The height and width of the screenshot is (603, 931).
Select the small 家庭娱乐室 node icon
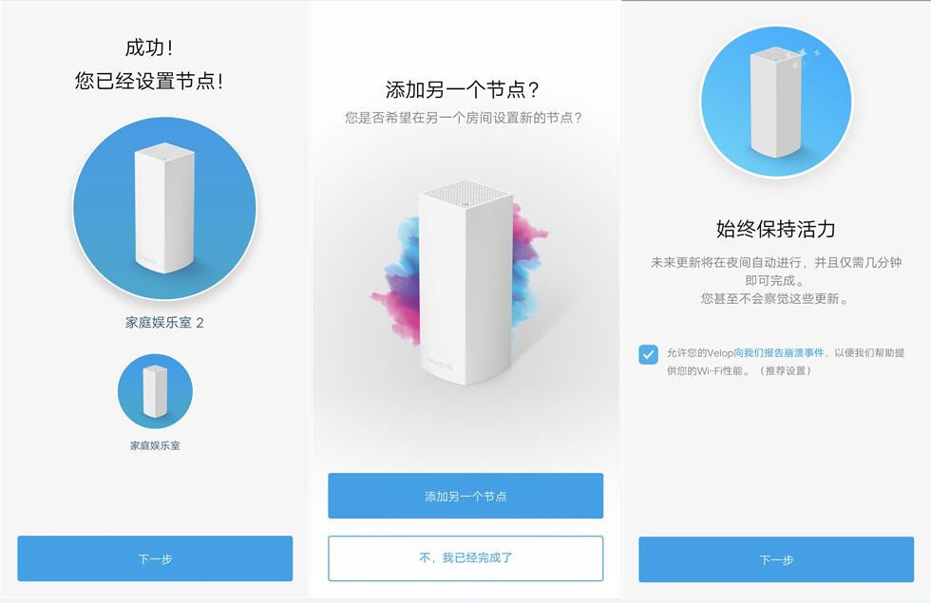point(155,391)
